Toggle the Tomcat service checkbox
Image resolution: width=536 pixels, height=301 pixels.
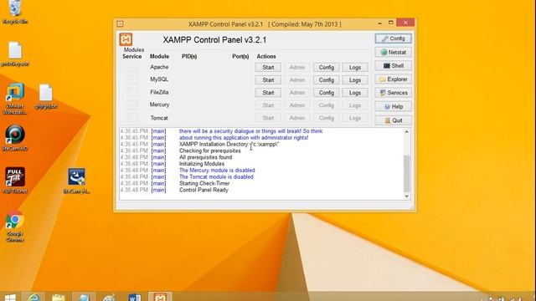point(132,118)
